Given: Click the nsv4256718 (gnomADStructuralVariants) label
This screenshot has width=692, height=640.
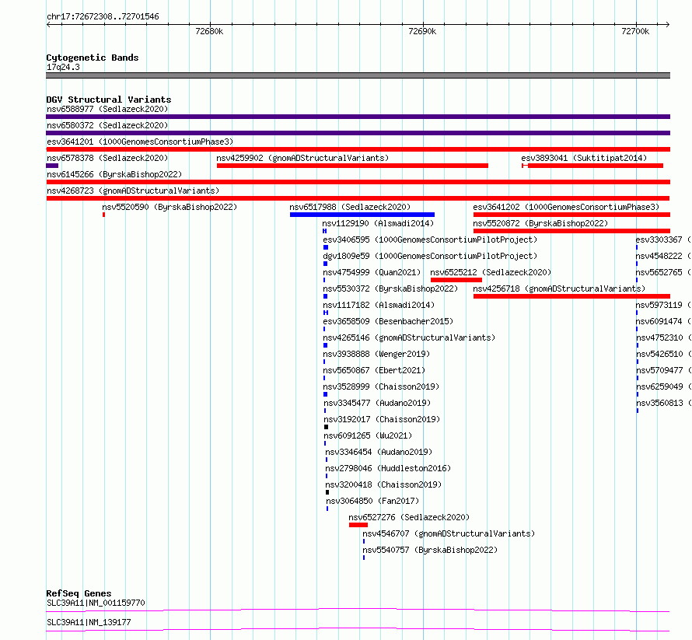Looking at the screenshot, I should tap(559, 289).
